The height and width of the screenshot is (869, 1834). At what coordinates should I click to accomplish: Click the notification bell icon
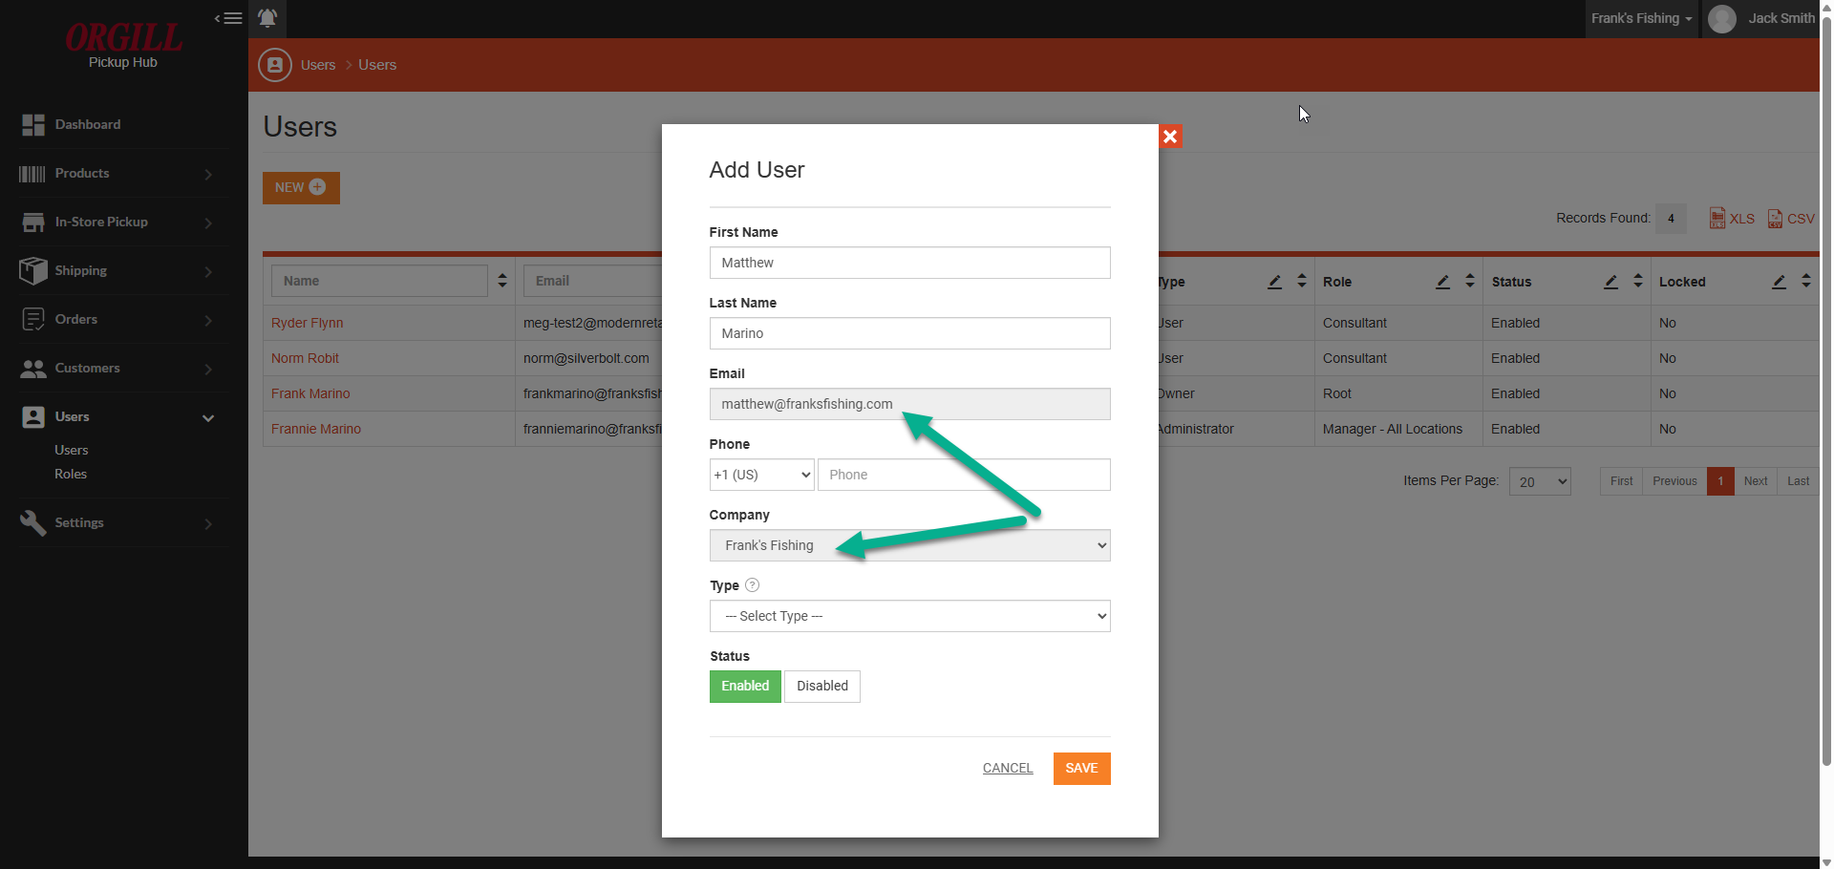coord(267,18)
